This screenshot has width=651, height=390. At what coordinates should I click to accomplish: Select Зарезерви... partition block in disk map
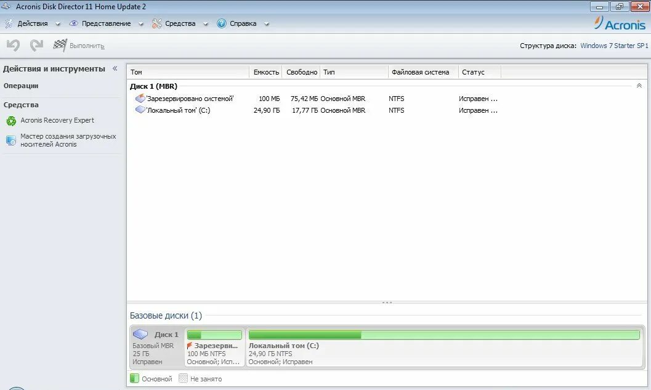point(214,347)
